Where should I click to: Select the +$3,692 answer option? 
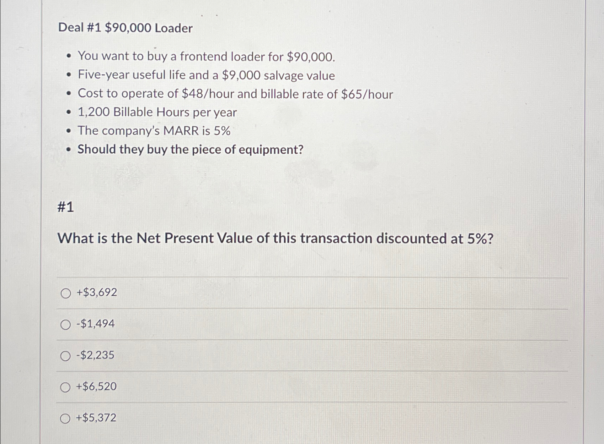point(66,293)
